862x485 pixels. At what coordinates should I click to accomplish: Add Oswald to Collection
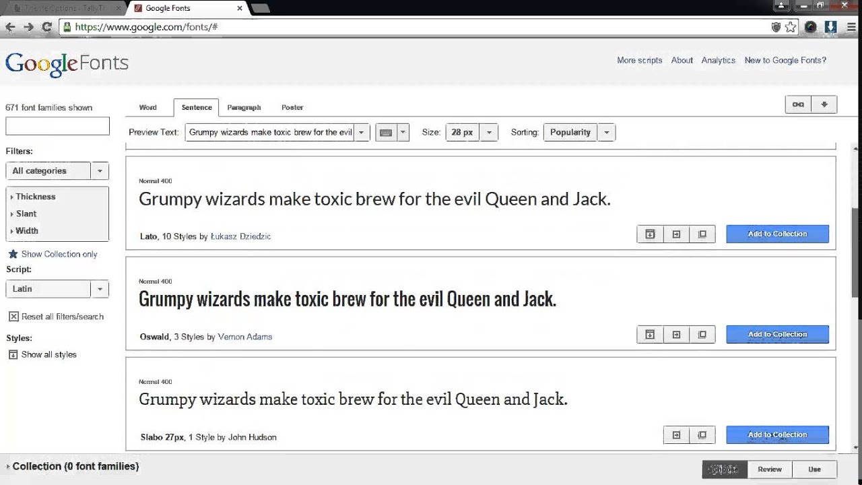[777, 334]
